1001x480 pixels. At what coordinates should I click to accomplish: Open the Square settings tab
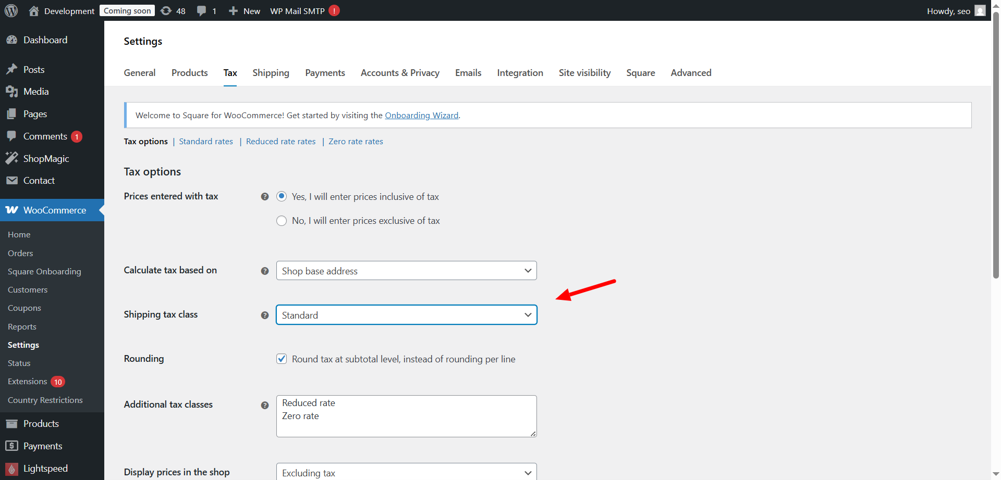[x=641, y=73]
